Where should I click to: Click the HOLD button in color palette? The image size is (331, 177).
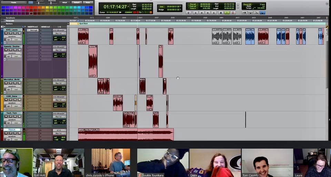(x=64, y=2)
